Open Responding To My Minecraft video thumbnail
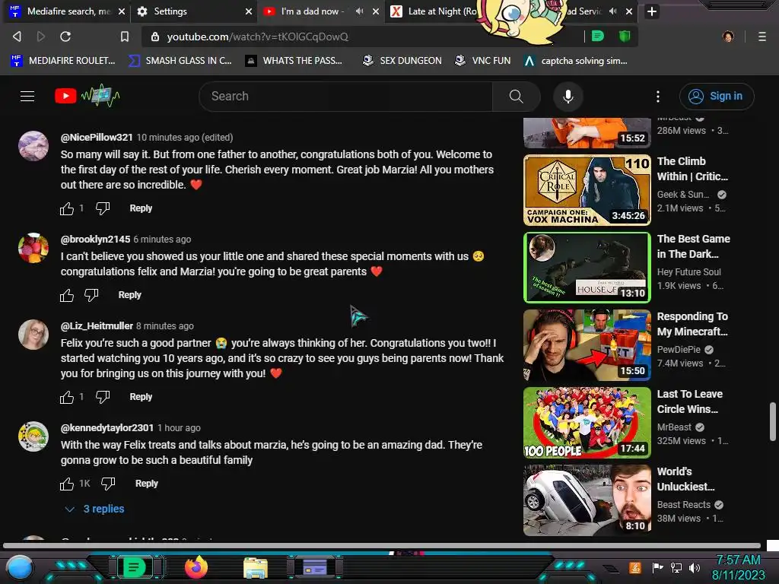 click(x=587, y=345)
